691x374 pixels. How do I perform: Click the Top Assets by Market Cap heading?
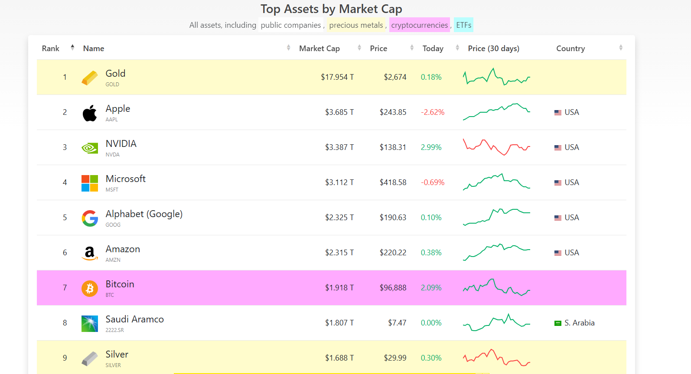pos(331,9)
